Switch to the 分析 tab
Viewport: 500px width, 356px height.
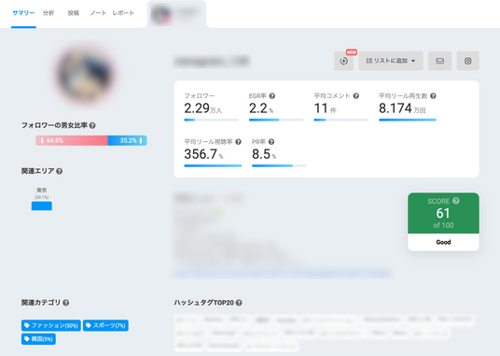point(49,13)
